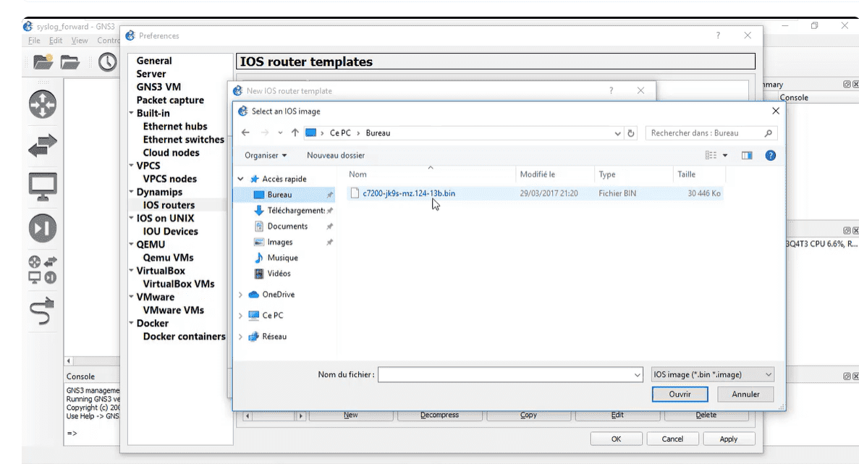
Task: Collapse the Accès rapide tree node
Action: (240, 179)
